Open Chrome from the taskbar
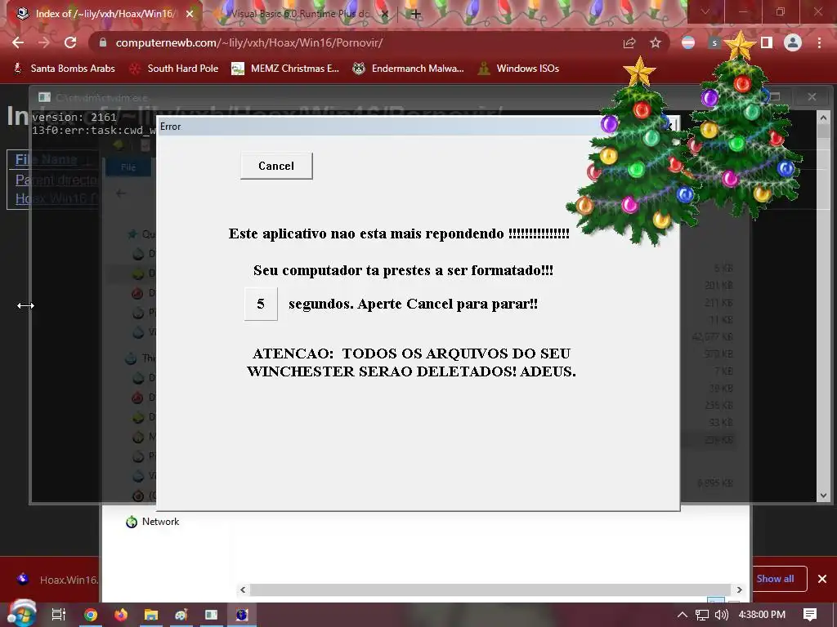This screenshot has height=627, width=837. click(x=91, y=615)
